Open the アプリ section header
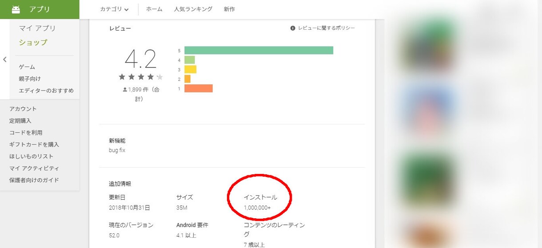 [x=40, y=9]
